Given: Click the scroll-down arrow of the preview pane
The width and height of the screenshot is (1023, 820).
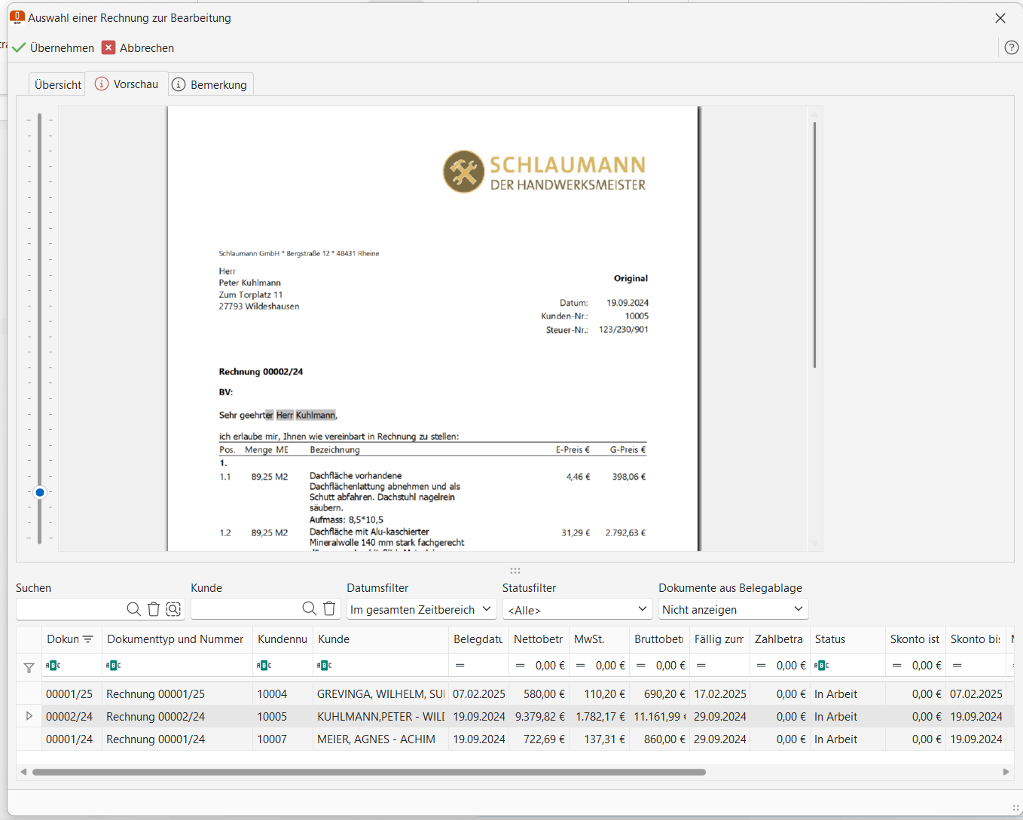Looking at the screenshot, I should (x=814, y=543).
